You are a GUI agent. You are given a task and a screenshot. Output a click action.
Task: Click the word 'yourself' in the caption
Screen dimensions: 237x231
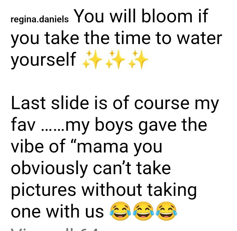43,60
